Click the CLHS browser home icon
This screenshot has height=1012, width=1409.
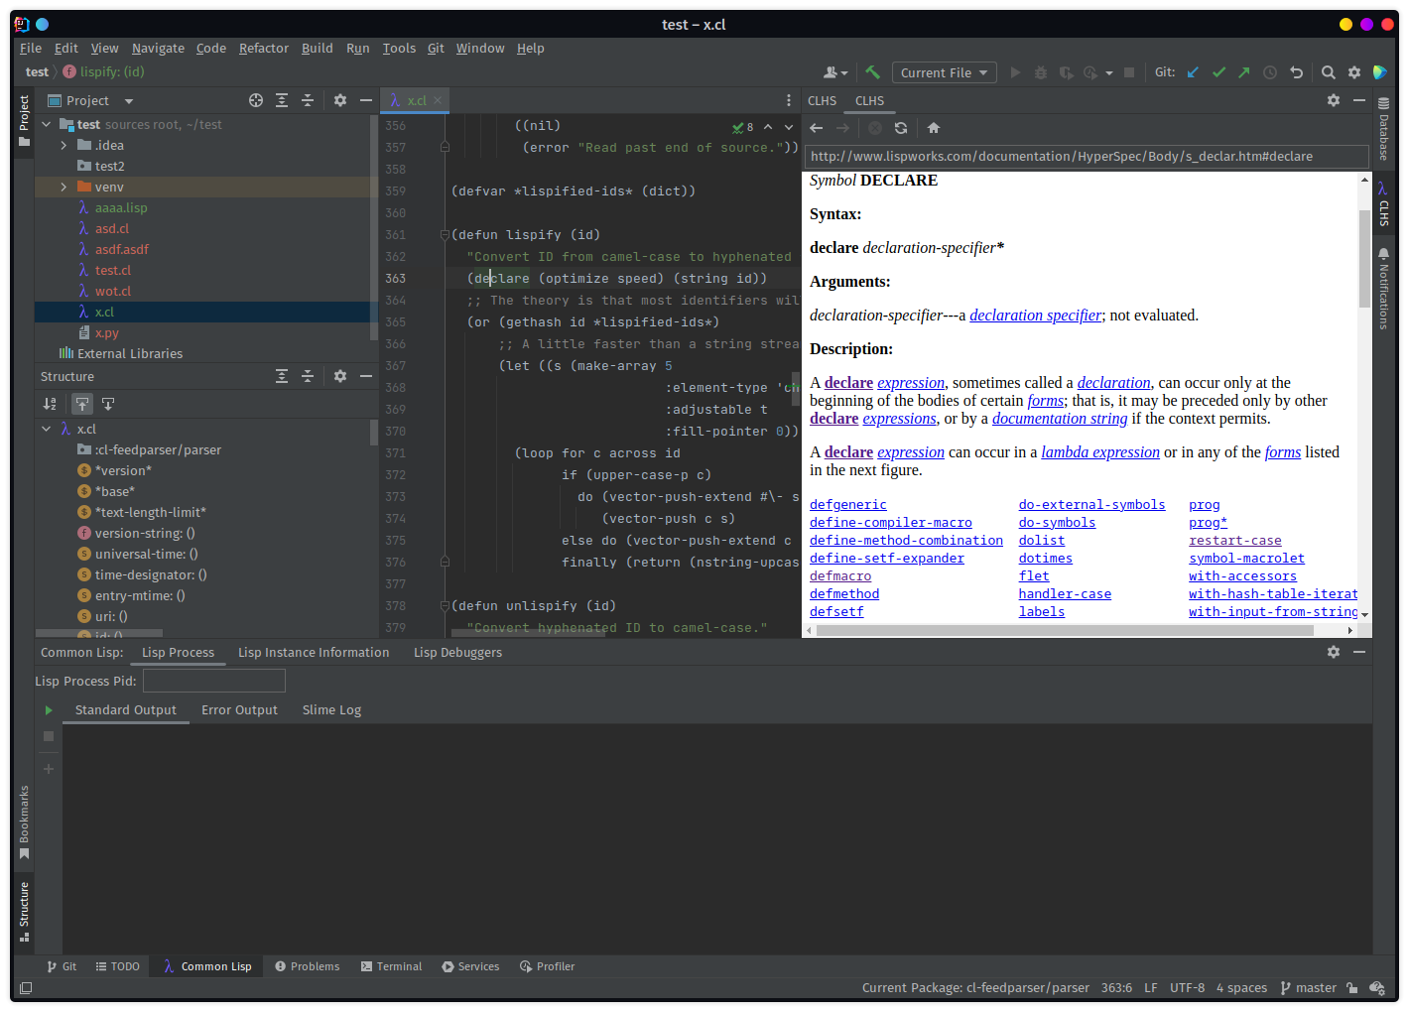[933, 128]
